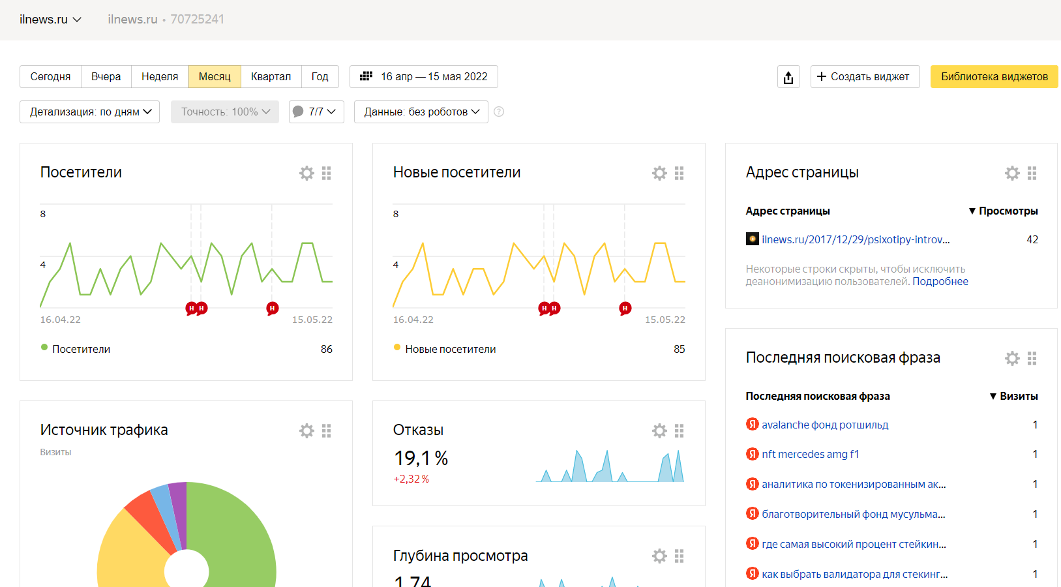Viewport: 1061px width, 587px height.
Task: Click Подробнее link
Action: point(940,281)
